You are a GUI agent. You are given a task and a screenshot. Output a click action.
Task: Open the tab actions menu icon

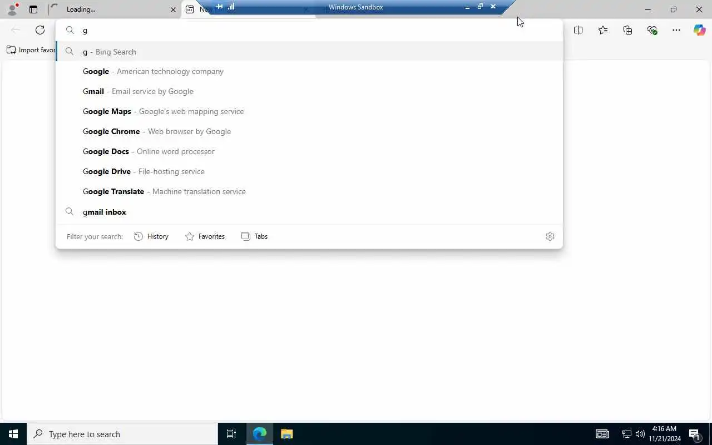tap(33, 9)
